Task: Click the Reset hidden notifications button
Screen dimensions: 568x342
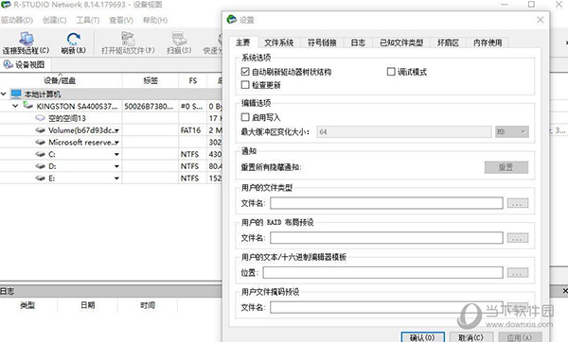Action: (x=506, y=167)
